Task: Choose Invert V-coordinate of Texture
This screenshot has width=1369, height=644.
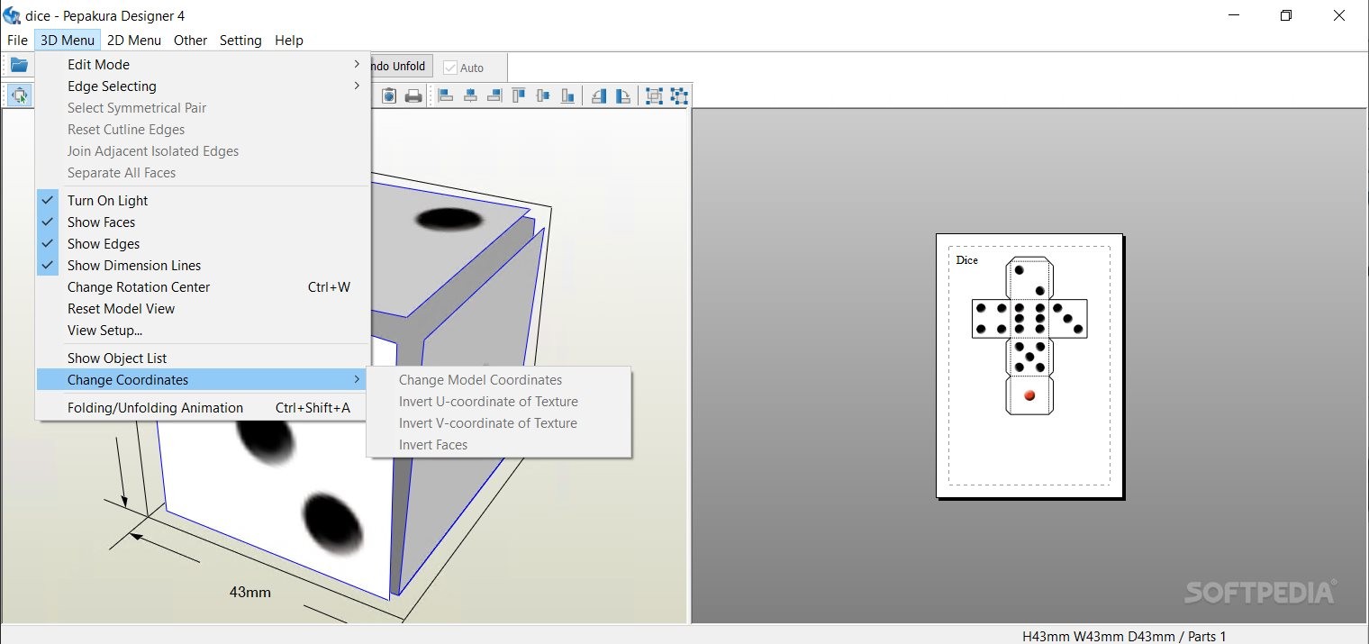Action: 499,423
